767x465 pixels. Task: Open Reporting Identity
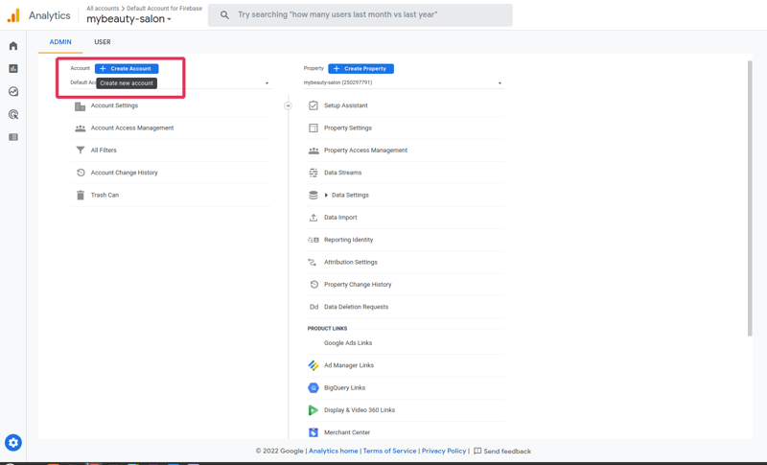point(348,240)
